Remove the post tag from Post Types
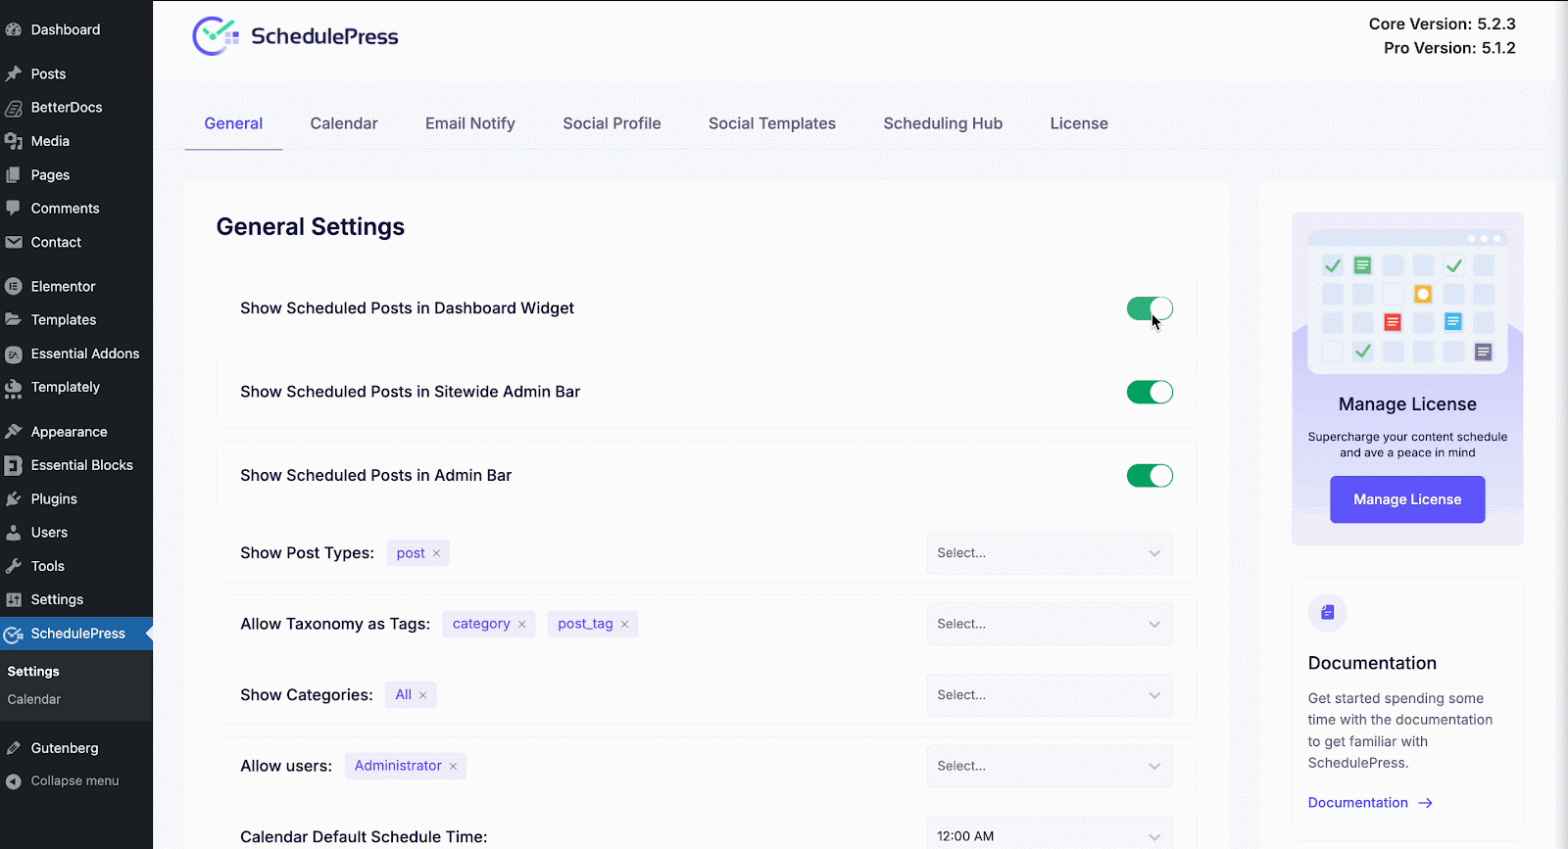The width and height of the screenshot is (1568, 849). point(436,553)
